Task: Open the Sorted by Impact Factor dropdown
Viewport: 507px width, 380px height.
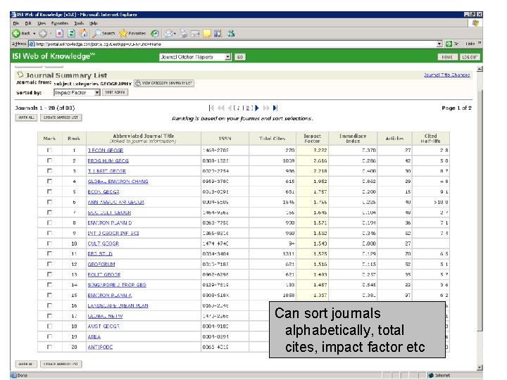Action: pos(96,92)
